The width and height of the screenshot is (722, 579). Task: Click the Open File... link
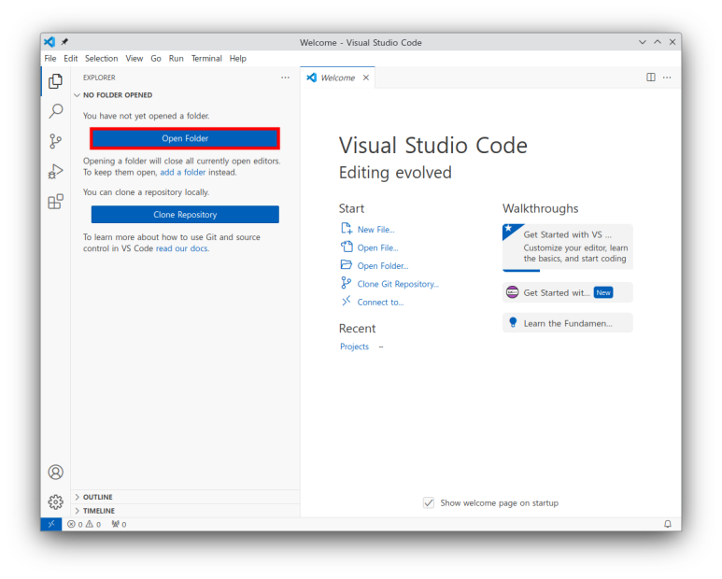(x=377, y=247)
